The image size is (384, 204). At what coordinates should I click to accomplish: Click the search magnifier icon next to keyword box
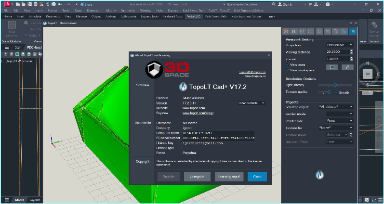click(274, 4)
